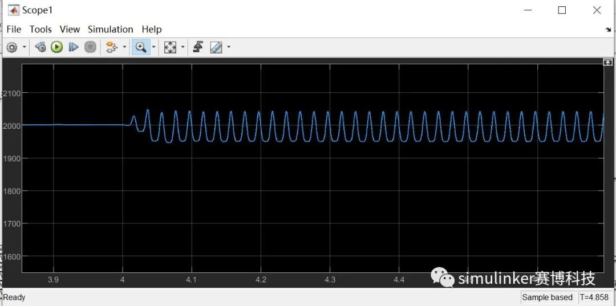Expand the Scale Axes dropdown arrow
Screen dimensions: 616x306
[x=183, y=47]
